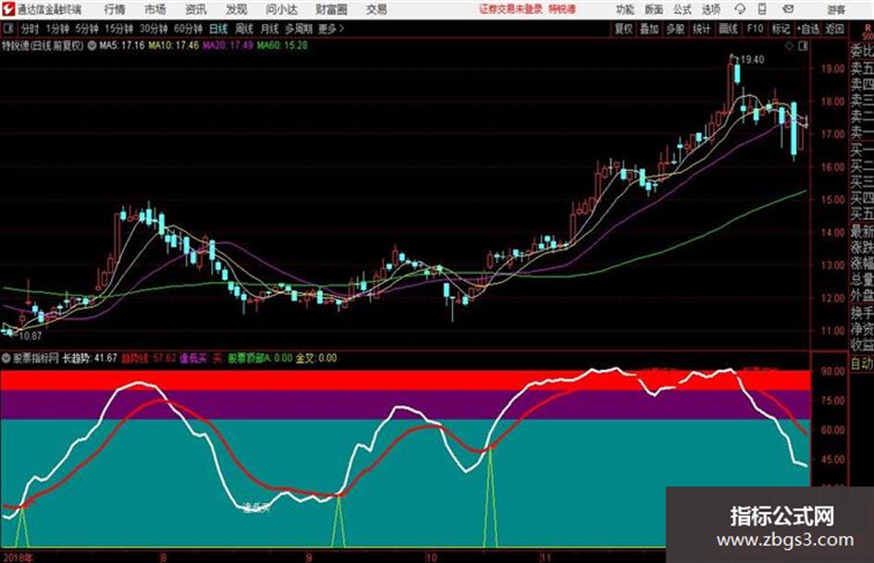Viewport: 874px width, 563px height.
Task: Click the 复权 toolbar button
Action: pos(623,29)
